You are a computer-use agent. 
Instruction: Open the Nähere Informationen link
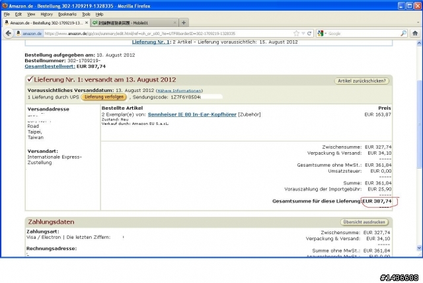tap(179, 91)
